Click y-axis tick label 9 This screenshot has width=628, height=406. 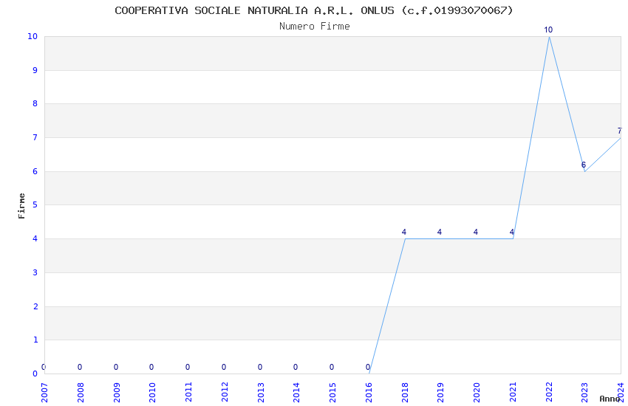[35, 70]
